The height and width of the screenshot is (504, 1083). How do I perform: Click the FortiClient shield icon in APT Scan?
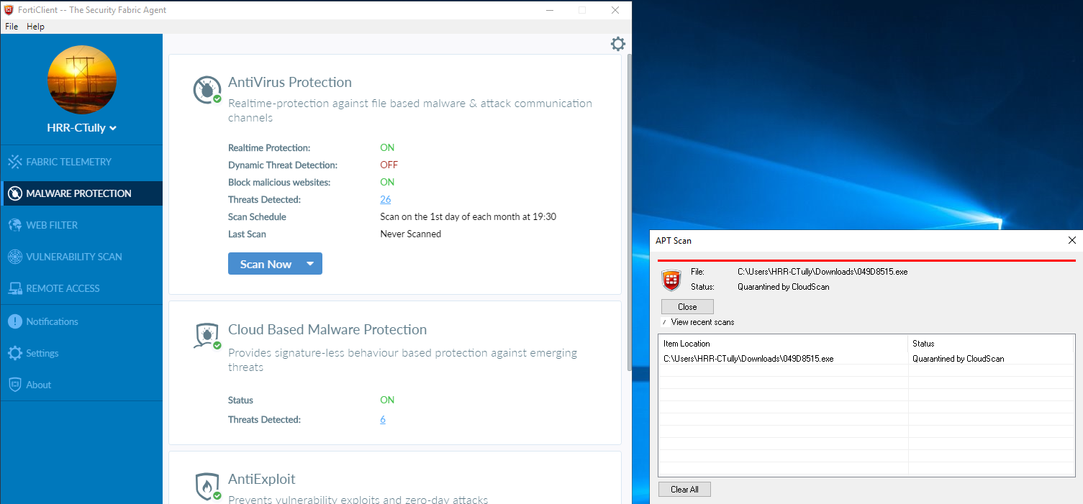(x=671, y=280)
